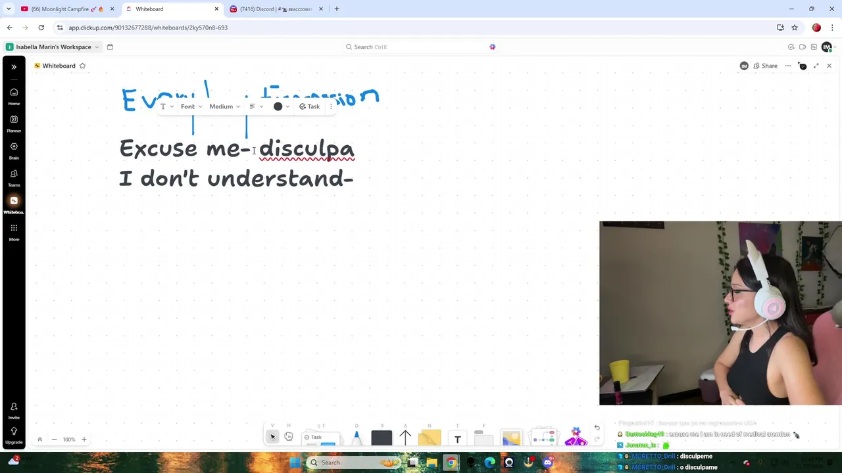This screenshot has height=473, width=842.
Task: Select the pointer tool in the bottom toolbar
Action: tap(272, 438)
